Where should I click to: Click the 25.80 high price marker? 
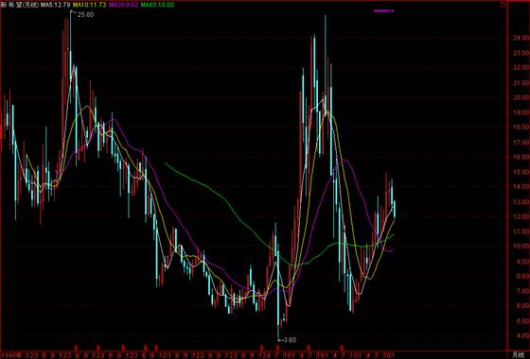[85, 14]
